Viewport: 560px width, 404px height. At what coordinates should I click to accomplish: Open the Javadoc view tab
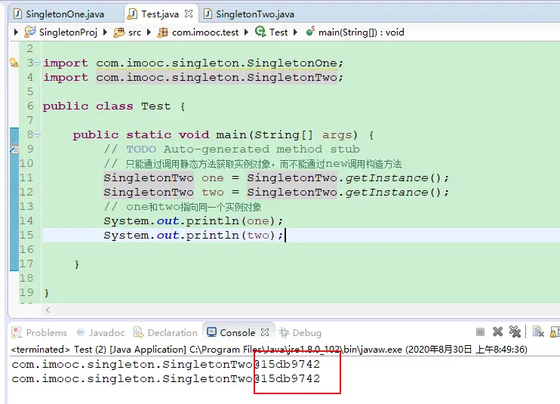(100, 332)
